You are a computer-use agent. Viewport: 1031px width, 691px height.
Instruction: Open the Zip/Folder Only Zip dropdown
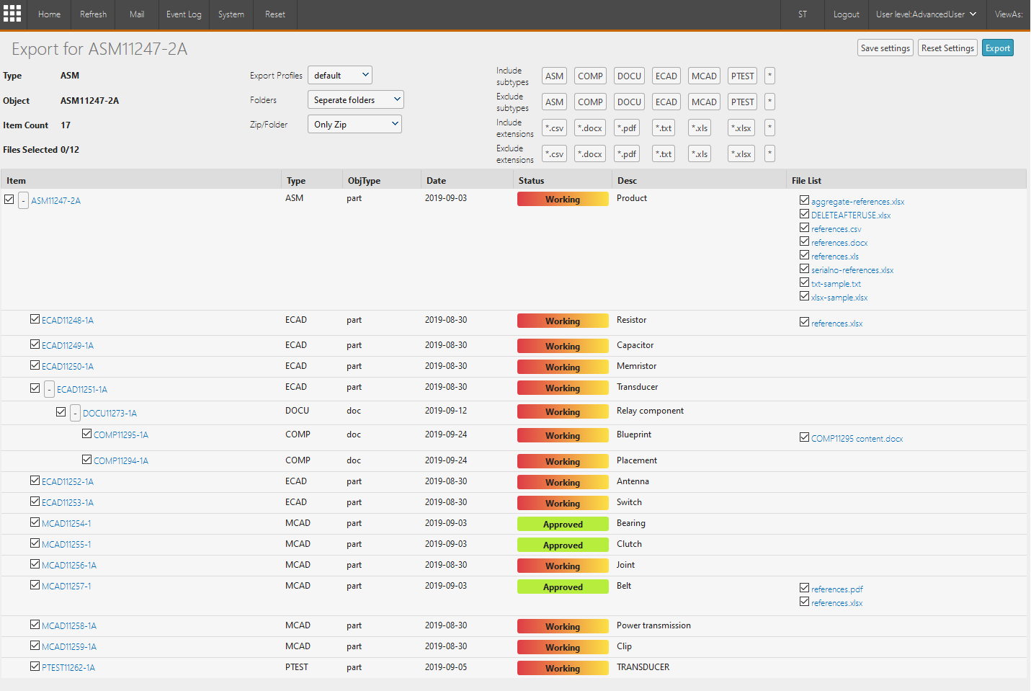tap(354, 124)
